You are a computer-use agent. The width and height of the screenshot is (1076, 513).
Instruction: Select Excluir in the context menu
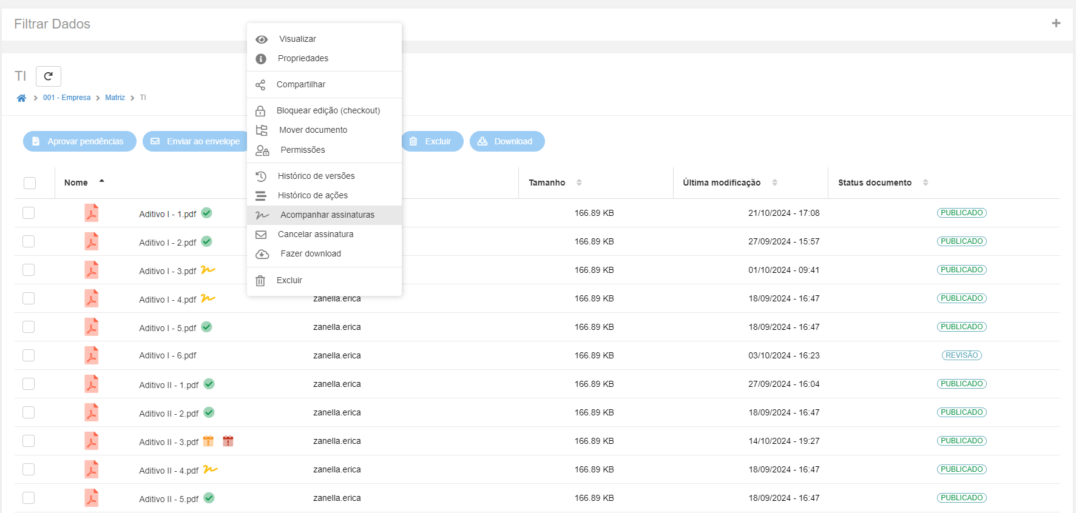click(324, 280)
